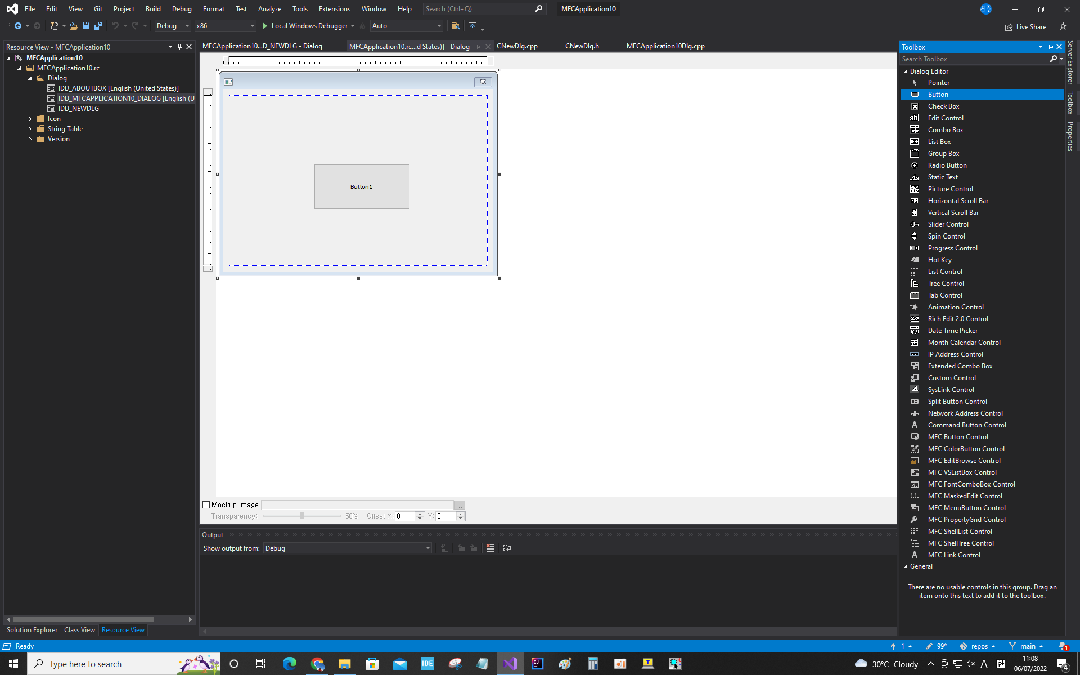Start Local Windows Debugger
The width and height of the screenshot is (1080, 675).
[x=308, y=26]
